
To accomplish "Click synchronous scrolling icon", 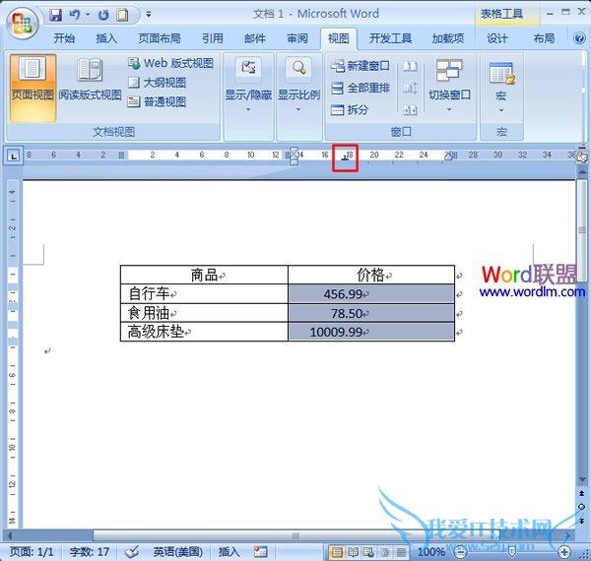I will (x=410, y=89).
